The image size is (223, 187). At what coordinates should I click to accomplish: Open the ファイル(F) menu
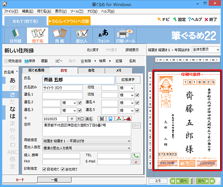(11, 11)
